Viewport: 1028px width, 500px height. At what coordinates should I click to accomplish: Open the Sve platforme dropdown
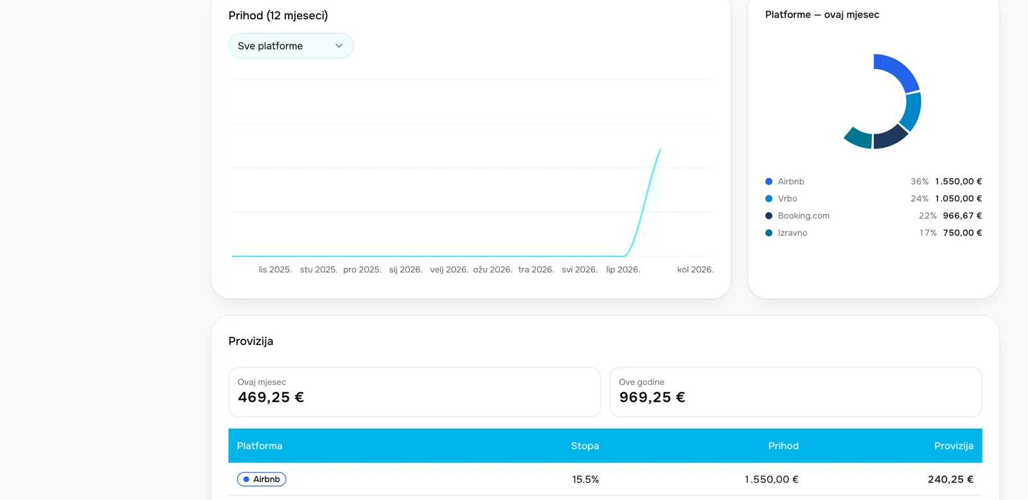[x=291, y=46]
